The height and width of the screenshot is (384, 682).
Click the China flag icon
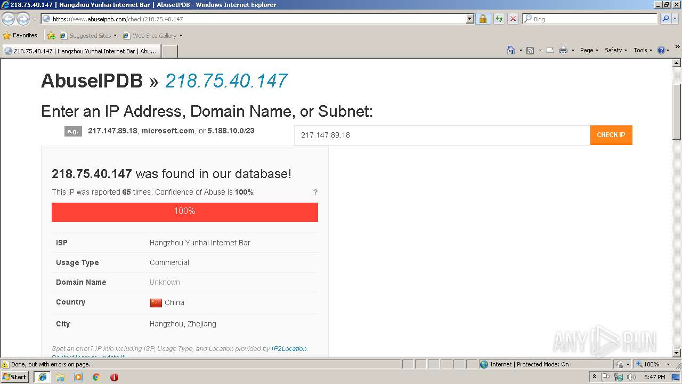pyautogui.click(x=156, y=302)
